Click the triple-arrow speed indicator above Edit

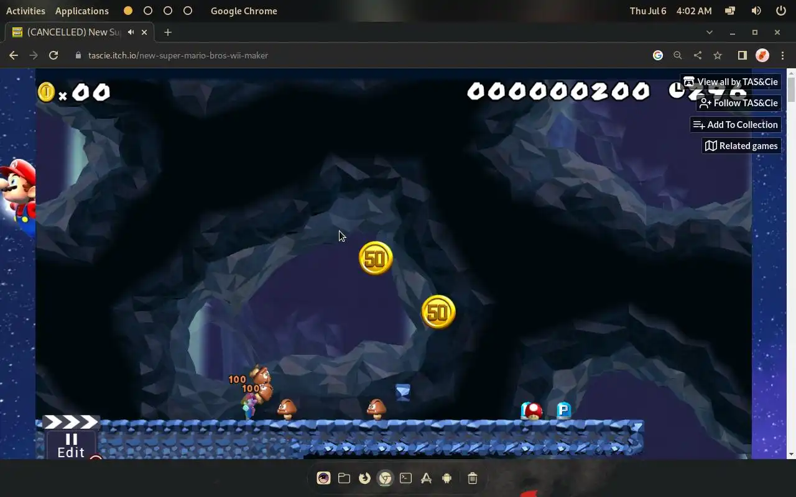pos(71,422)
